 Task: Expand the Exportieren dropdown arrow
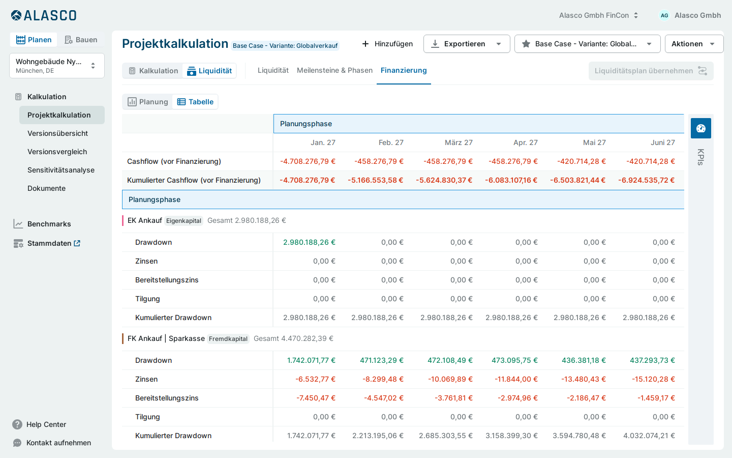click(499, 44)
